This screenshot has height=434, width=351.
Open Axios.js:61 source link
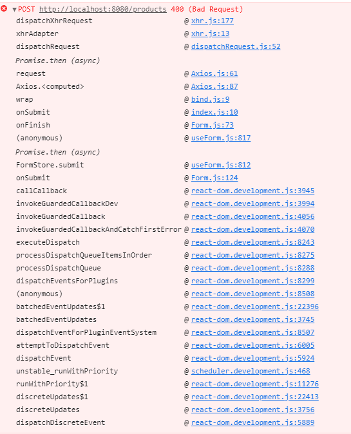[214, 74]
